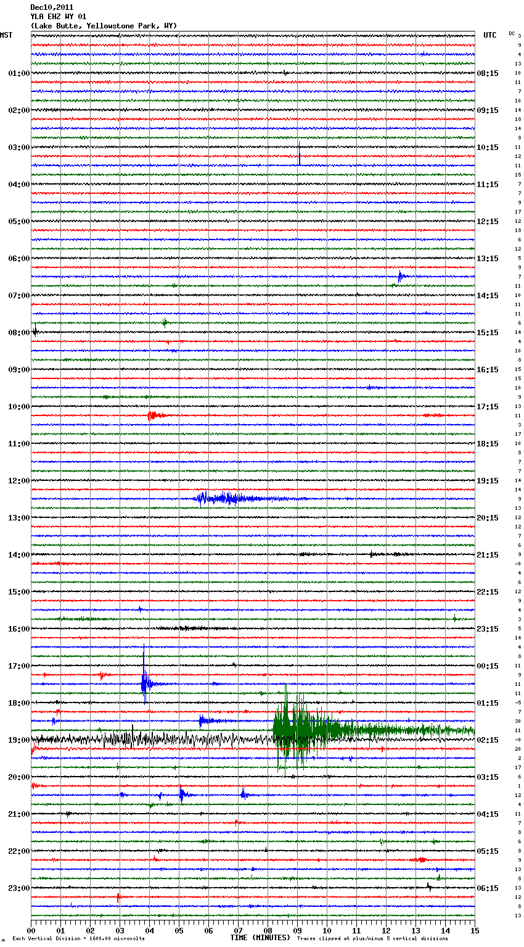The width and height of the screenshot is (524, 947).
Task: Click the 06:15 UTC time label
Action: click(x=488, y=888)
